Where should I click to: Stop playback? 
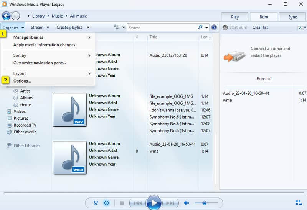pos(122,203)
